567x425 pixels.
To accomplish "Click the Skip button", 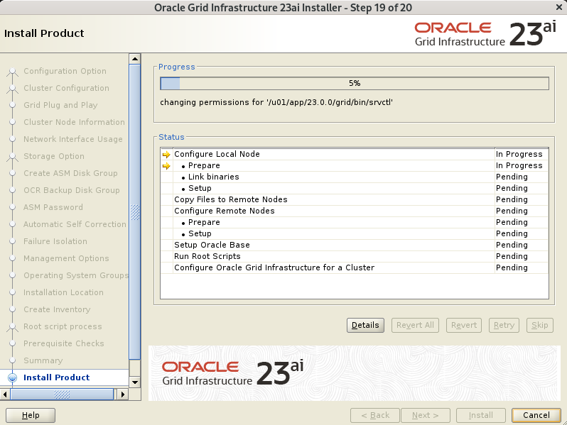I will tap(540, 325).
